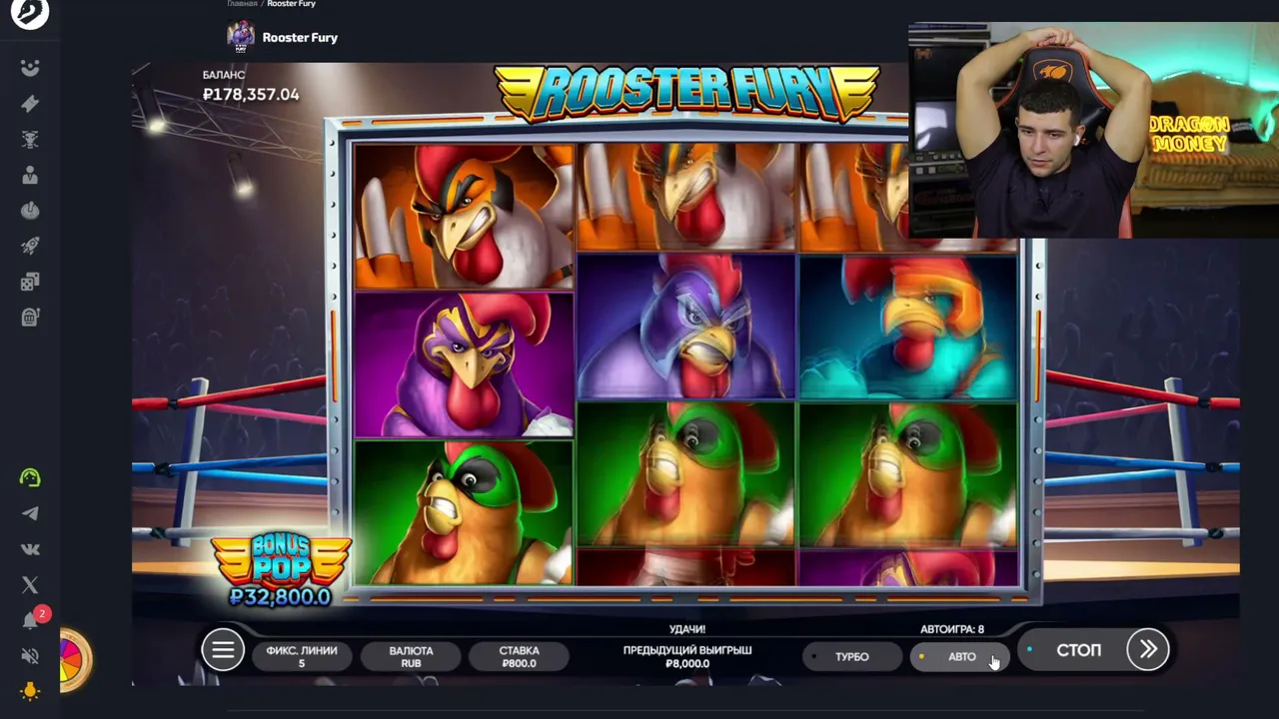Open the Telegram link icon
1279x719 pixels.
(x=30, y=513)
